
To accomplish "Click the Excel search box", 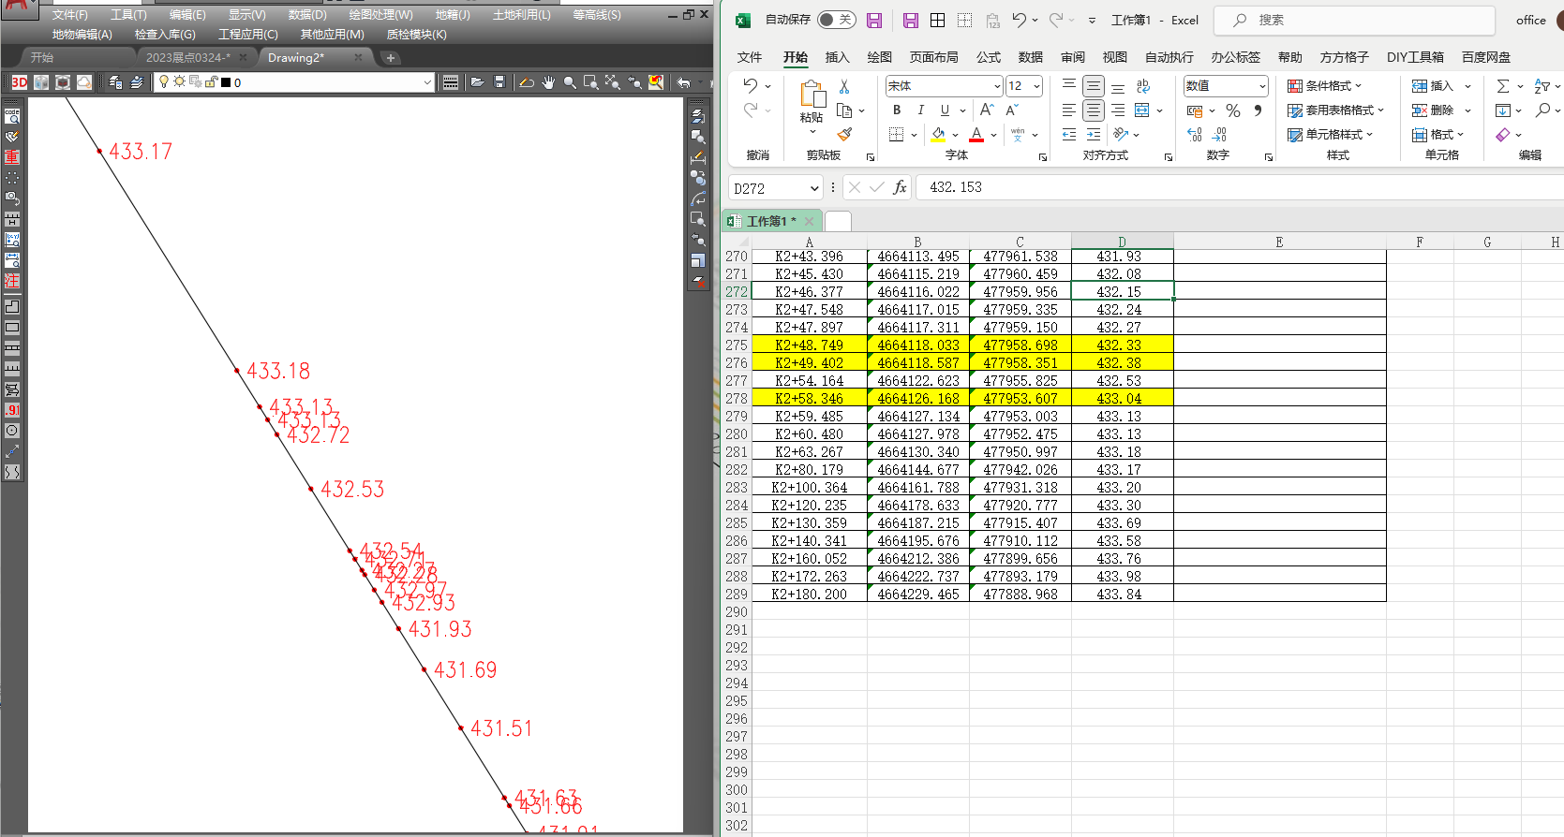I will click(x=1354, y=20).
